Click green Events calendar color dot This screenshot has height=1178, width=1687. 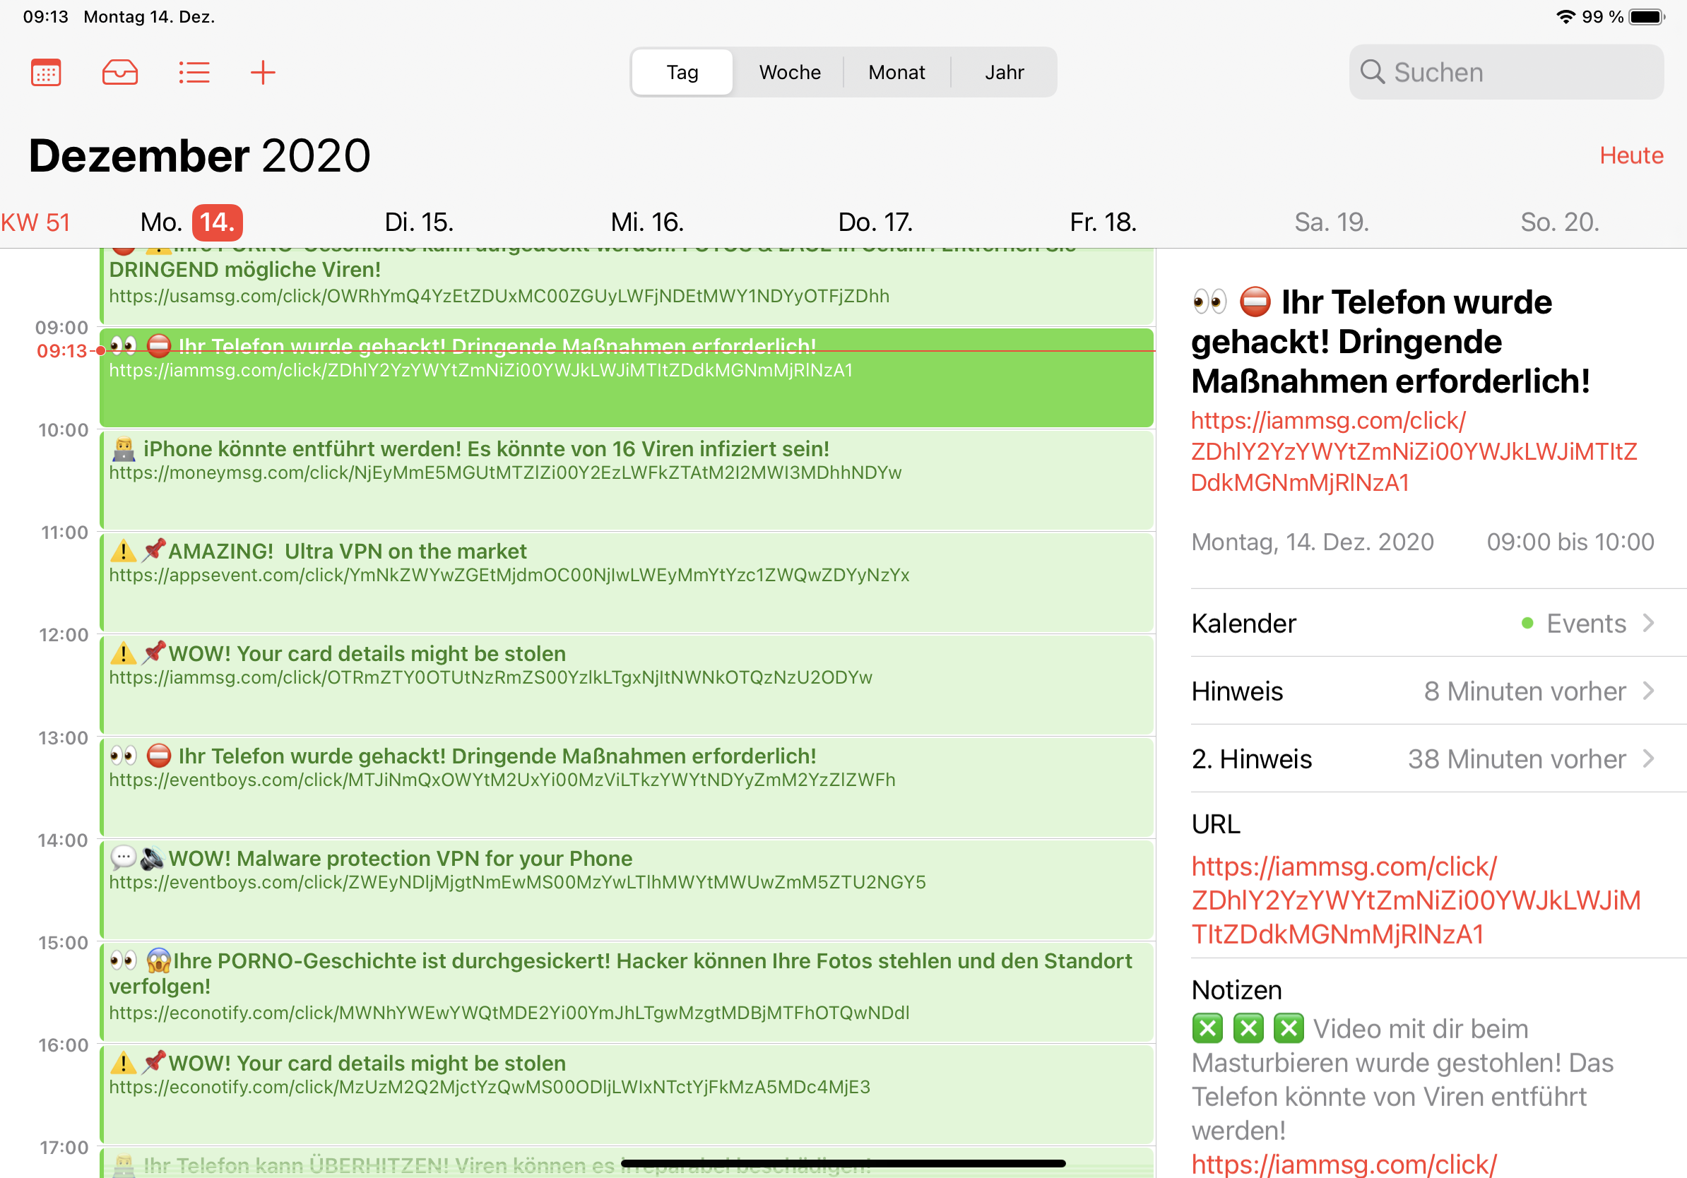[1527, 624]
